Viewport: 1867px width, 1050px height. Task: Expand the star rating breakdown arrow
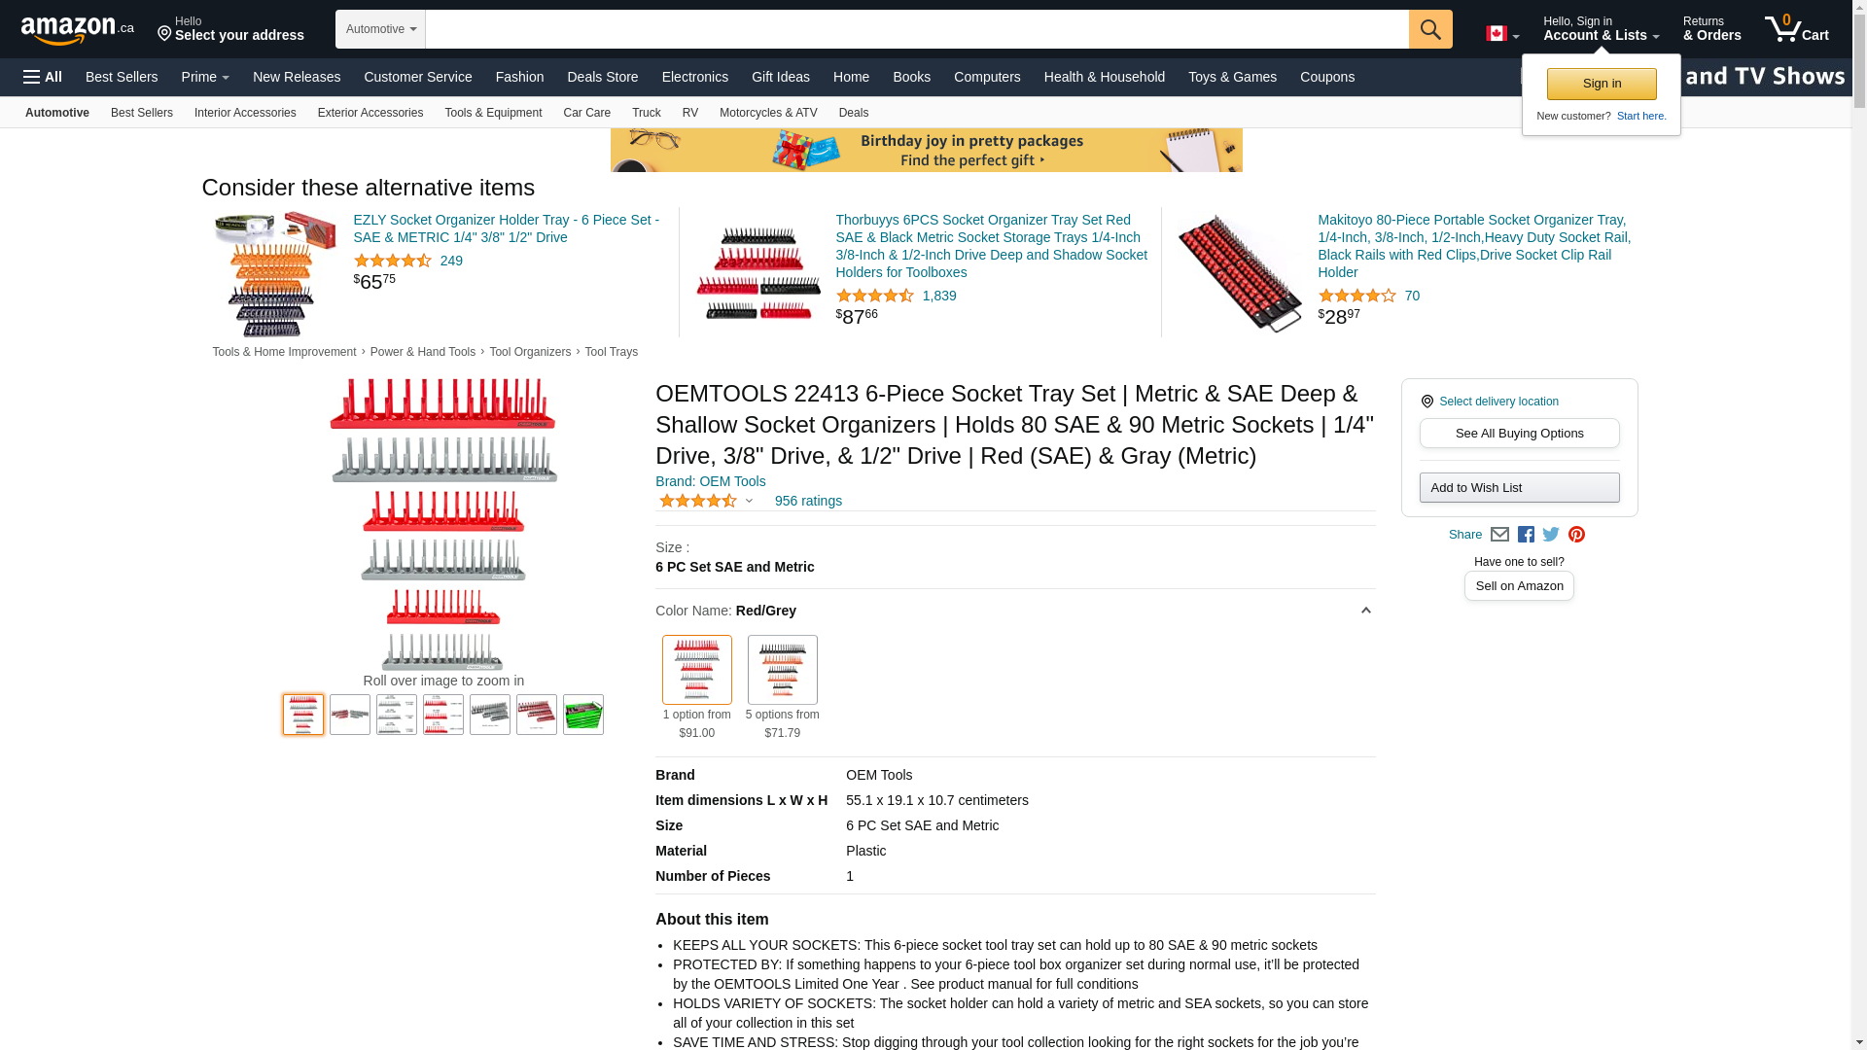(x=749, y=501)
